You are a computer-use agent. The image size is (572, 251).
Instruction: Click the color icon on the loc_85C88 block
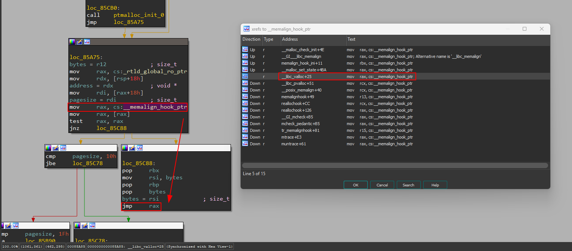pos(125,148)
